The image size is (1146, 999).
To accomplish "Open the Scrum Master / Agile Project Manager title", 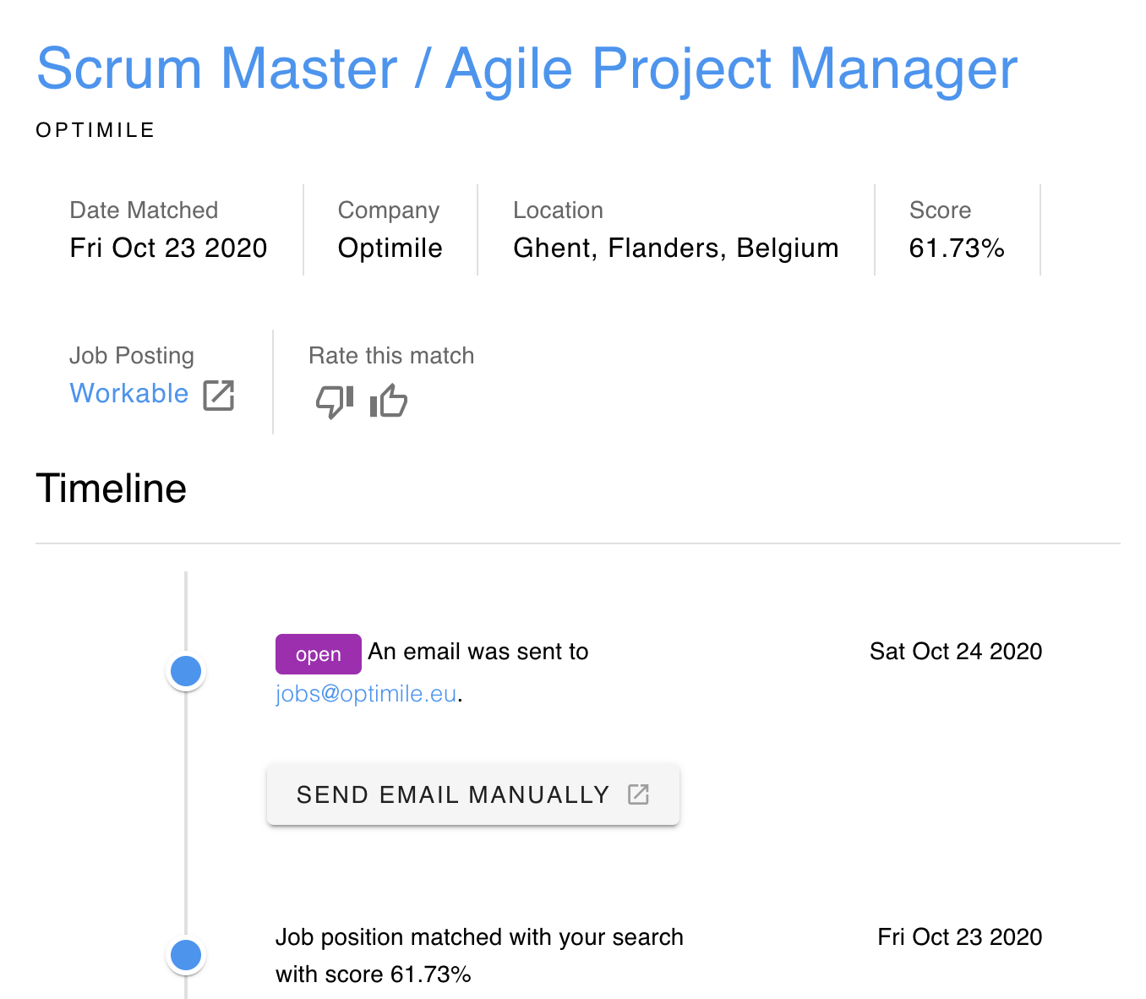I will [x=527, y=68].
